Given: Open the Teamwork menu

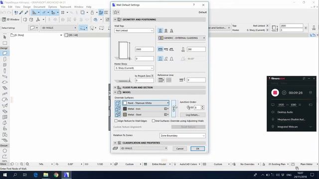Looking at the screenshot, I should (65, 7).
